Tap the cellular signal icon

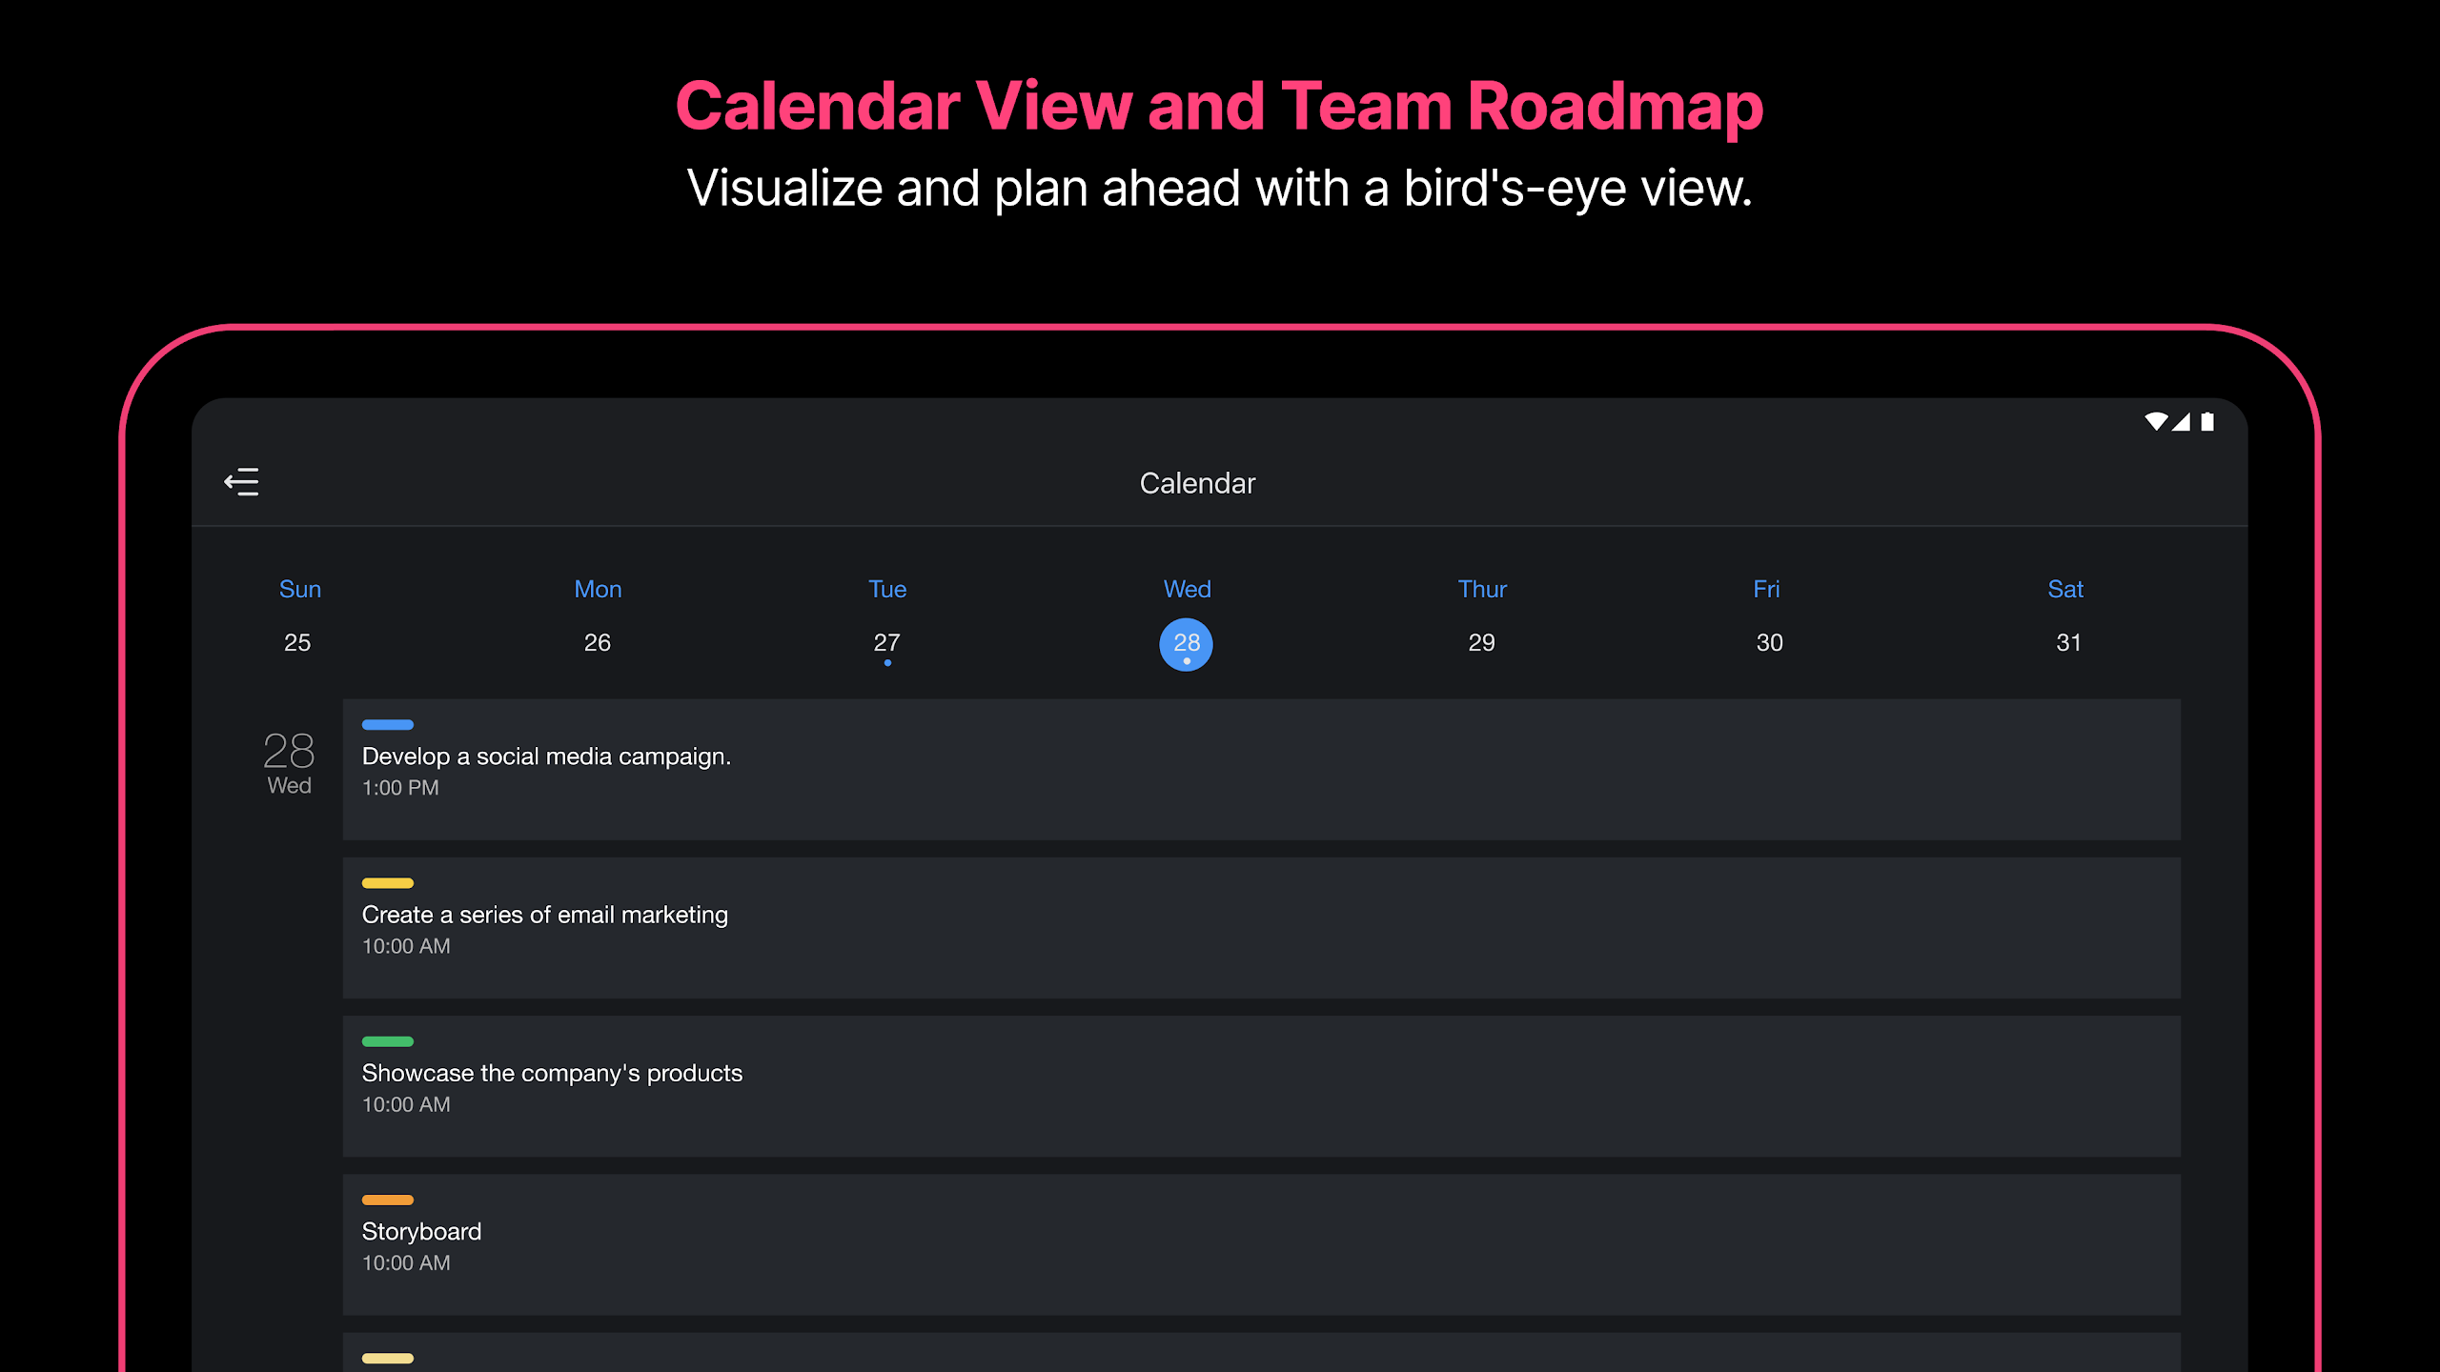(2181, 421)
